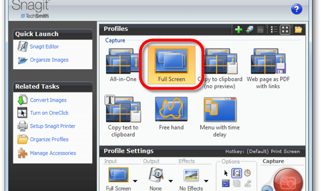
Task: Toggle the grayed microphone option icon
Action: (x=247, y=183)
